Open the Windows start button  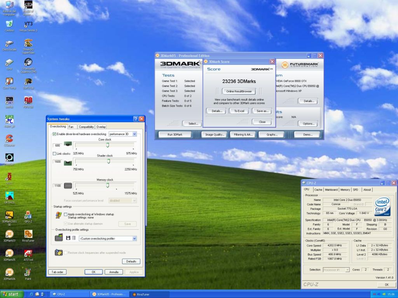click(x=12, y=294)
